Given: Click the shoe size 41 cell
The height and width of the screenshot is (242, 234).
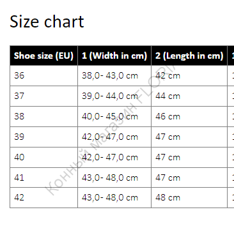Looking at the screenshot, I should coord(43,178).
